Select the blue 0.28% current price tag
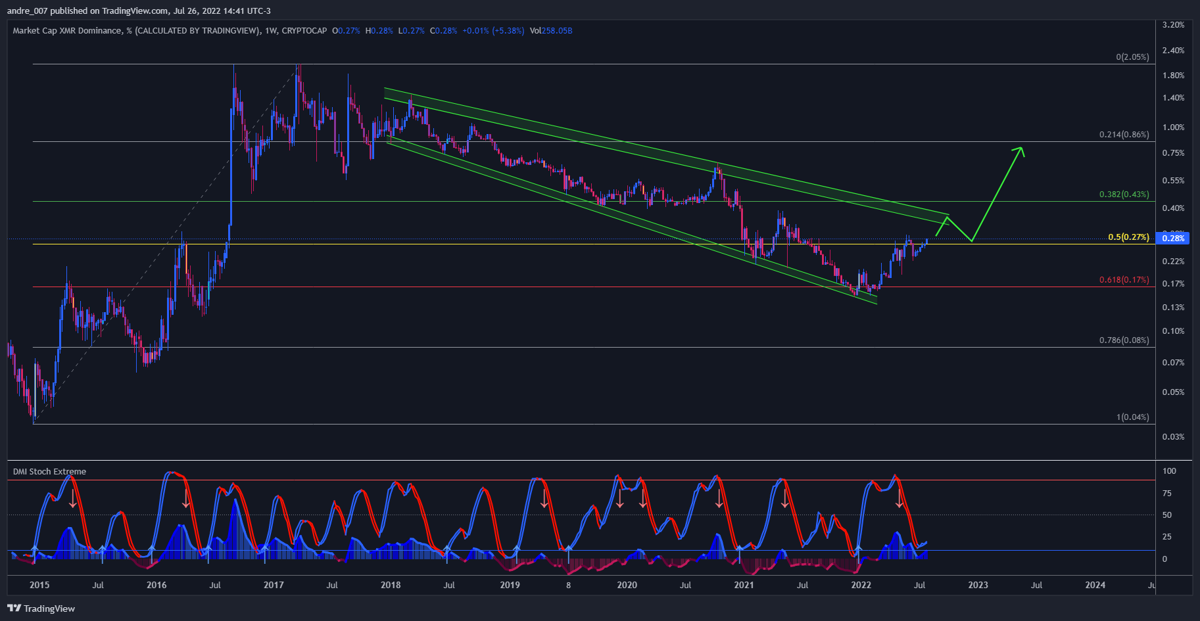The width and height of the screenshot is (1200, 621). [1174, 238]
